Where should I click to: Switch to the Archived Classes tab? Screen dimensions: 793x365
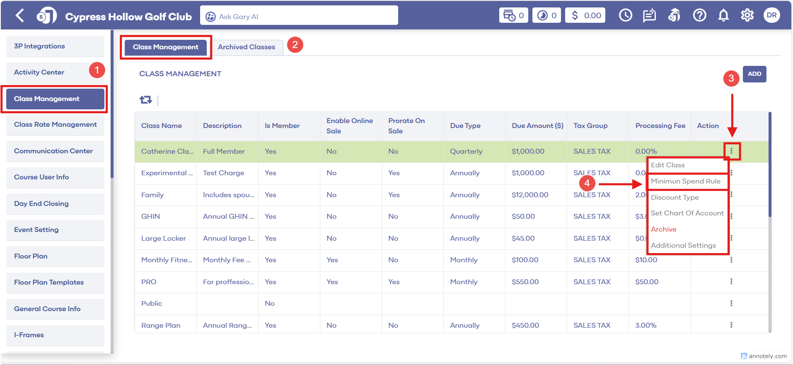[246, 47]
